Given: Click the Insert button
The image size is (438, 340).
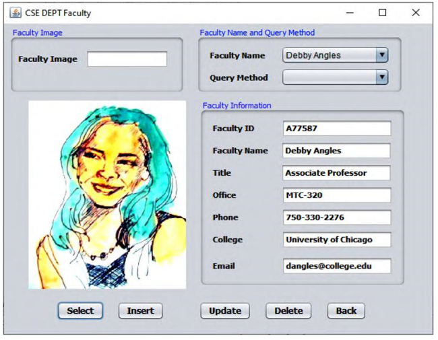Looking at the screenshot, I should 141,310.
